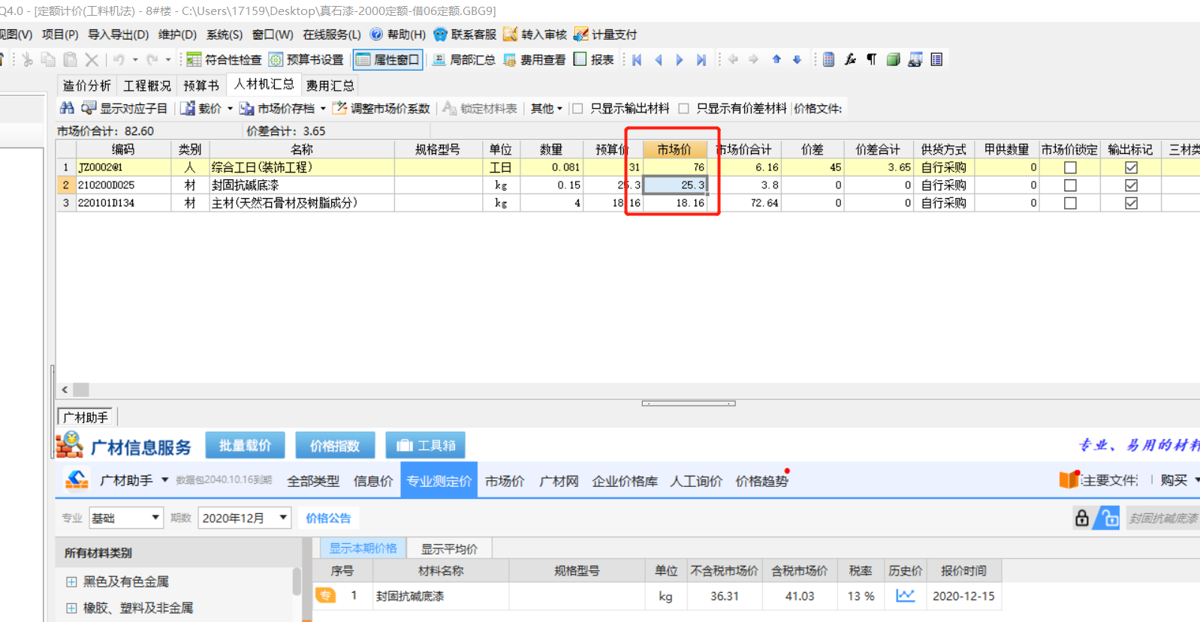Open the 维护(D) menu
The width and height of the screenshot is (1200, 622).
(x=177, y=35)
